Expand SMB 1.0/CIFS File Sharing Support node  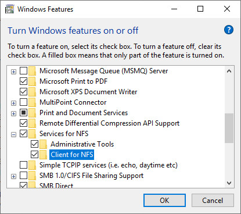(x=13, y=177)
